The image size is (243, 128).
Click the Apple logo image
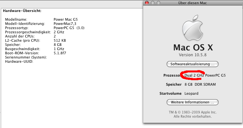coord(193,28)
